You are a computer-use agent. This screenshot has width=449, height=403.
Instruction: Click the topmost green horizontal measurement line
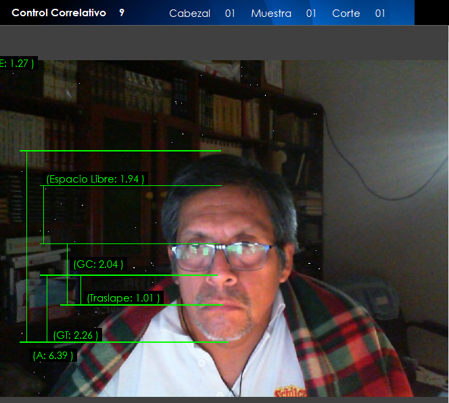pos(120,150)
